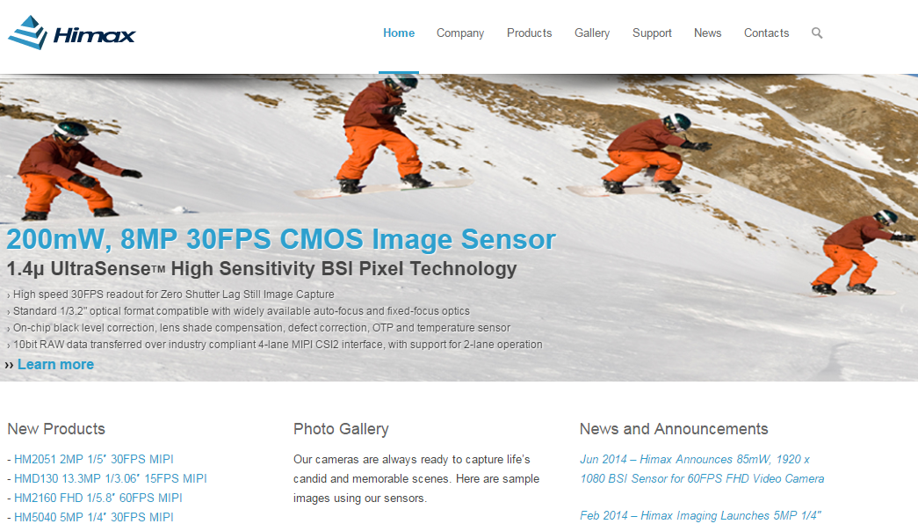The image size is (918, 524).
Task: Read Jun 2014 Himax 85mW sensor announcement
Action: tap(702, 469)
